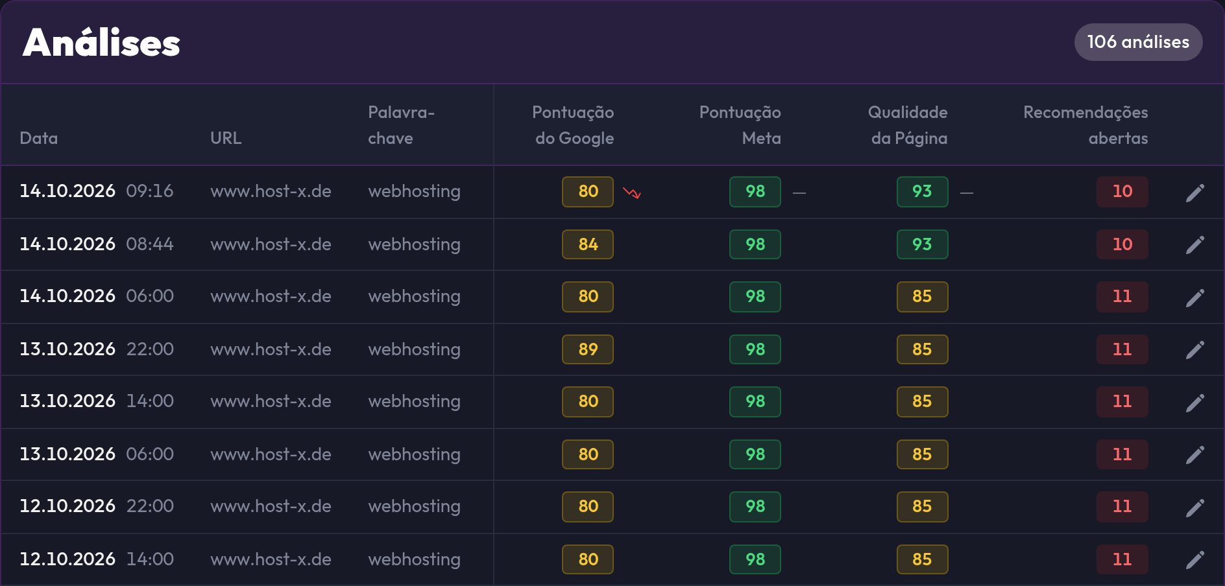Select date 12.10.2026 22:00 cell
The height and width of the screenshot is (586, 1225).
click(97, 506)
